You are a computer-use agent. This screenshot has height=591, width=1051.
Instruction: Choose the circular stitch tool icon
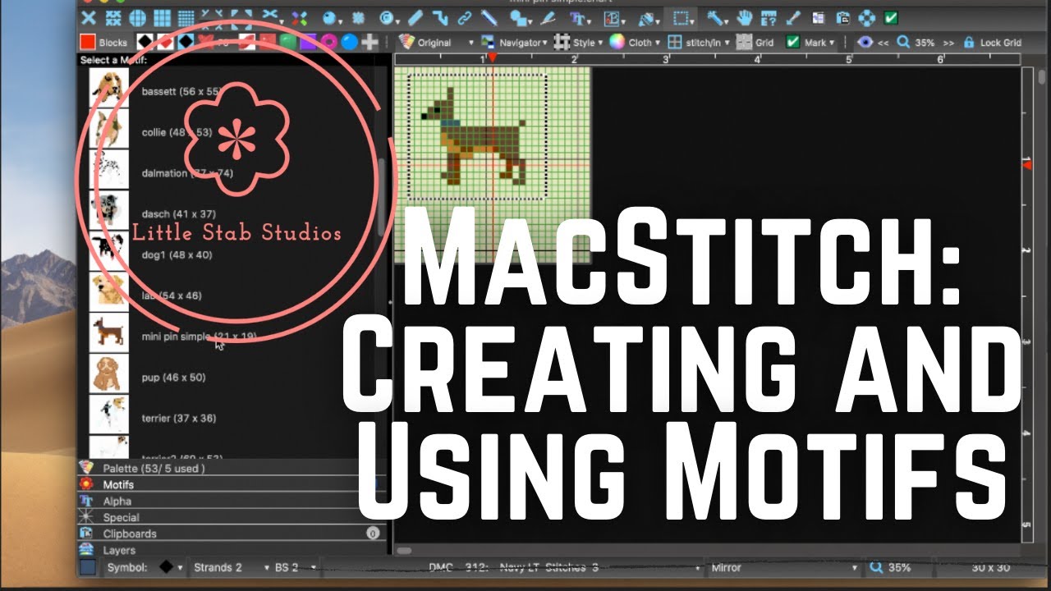[x=137, y=18]
